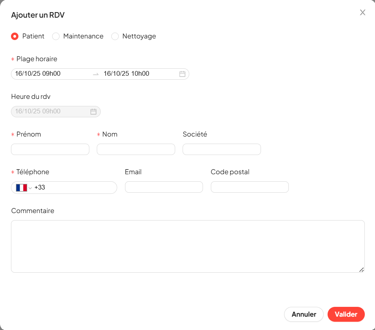The width and height of the screenshot is (375, 330).
Task: Click inside the Commentaire text area
Action: [x=188, y=246]
